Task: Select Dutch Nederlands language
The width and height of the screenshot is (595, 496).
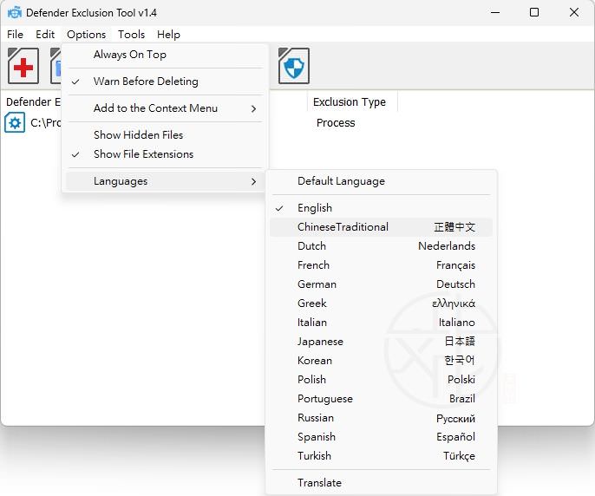Action: [381, 246]
